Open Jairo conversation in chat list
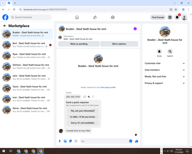192x154 pixels. (27, 77)
